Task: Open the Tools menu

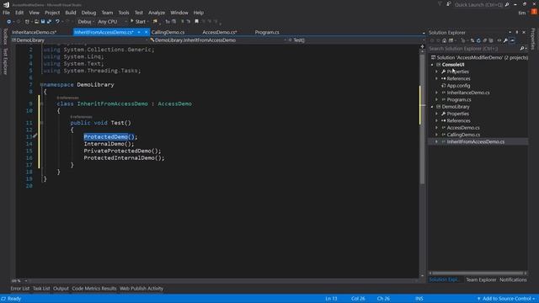Action: pos(124,13)
